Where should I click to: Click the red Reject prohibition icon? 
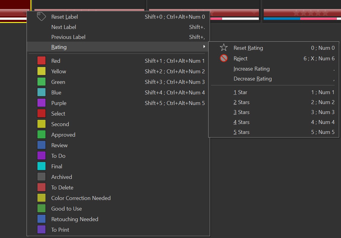click(224, 58)
